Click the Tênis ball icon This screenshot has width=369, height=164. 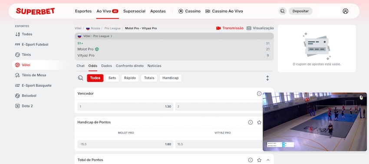(17, 55)
